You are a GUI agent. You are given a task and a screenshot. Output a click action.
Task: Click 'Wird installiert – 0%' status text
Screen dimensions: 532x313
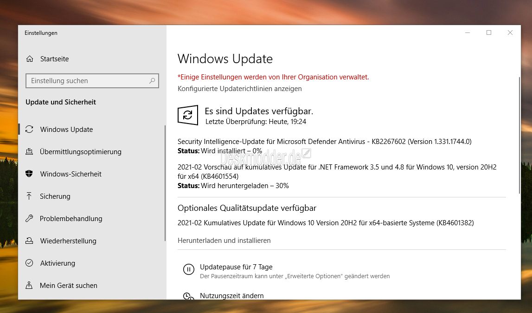tap(231, 151)
